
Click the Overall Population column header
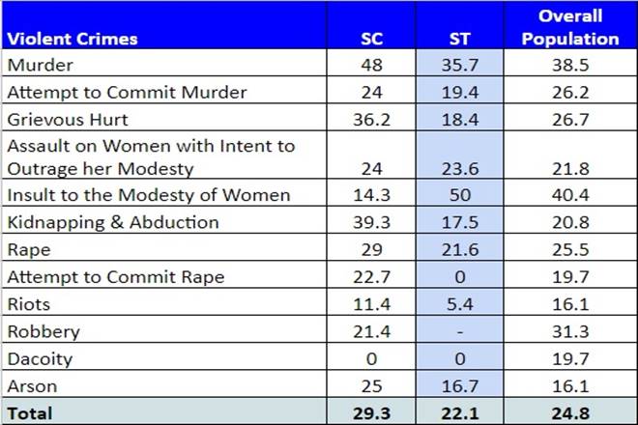point(578,28)
